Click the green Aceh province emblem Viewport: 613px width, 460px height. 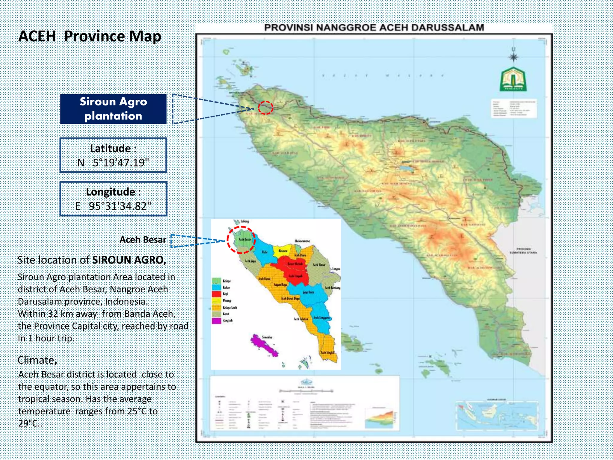pos(513,79)
